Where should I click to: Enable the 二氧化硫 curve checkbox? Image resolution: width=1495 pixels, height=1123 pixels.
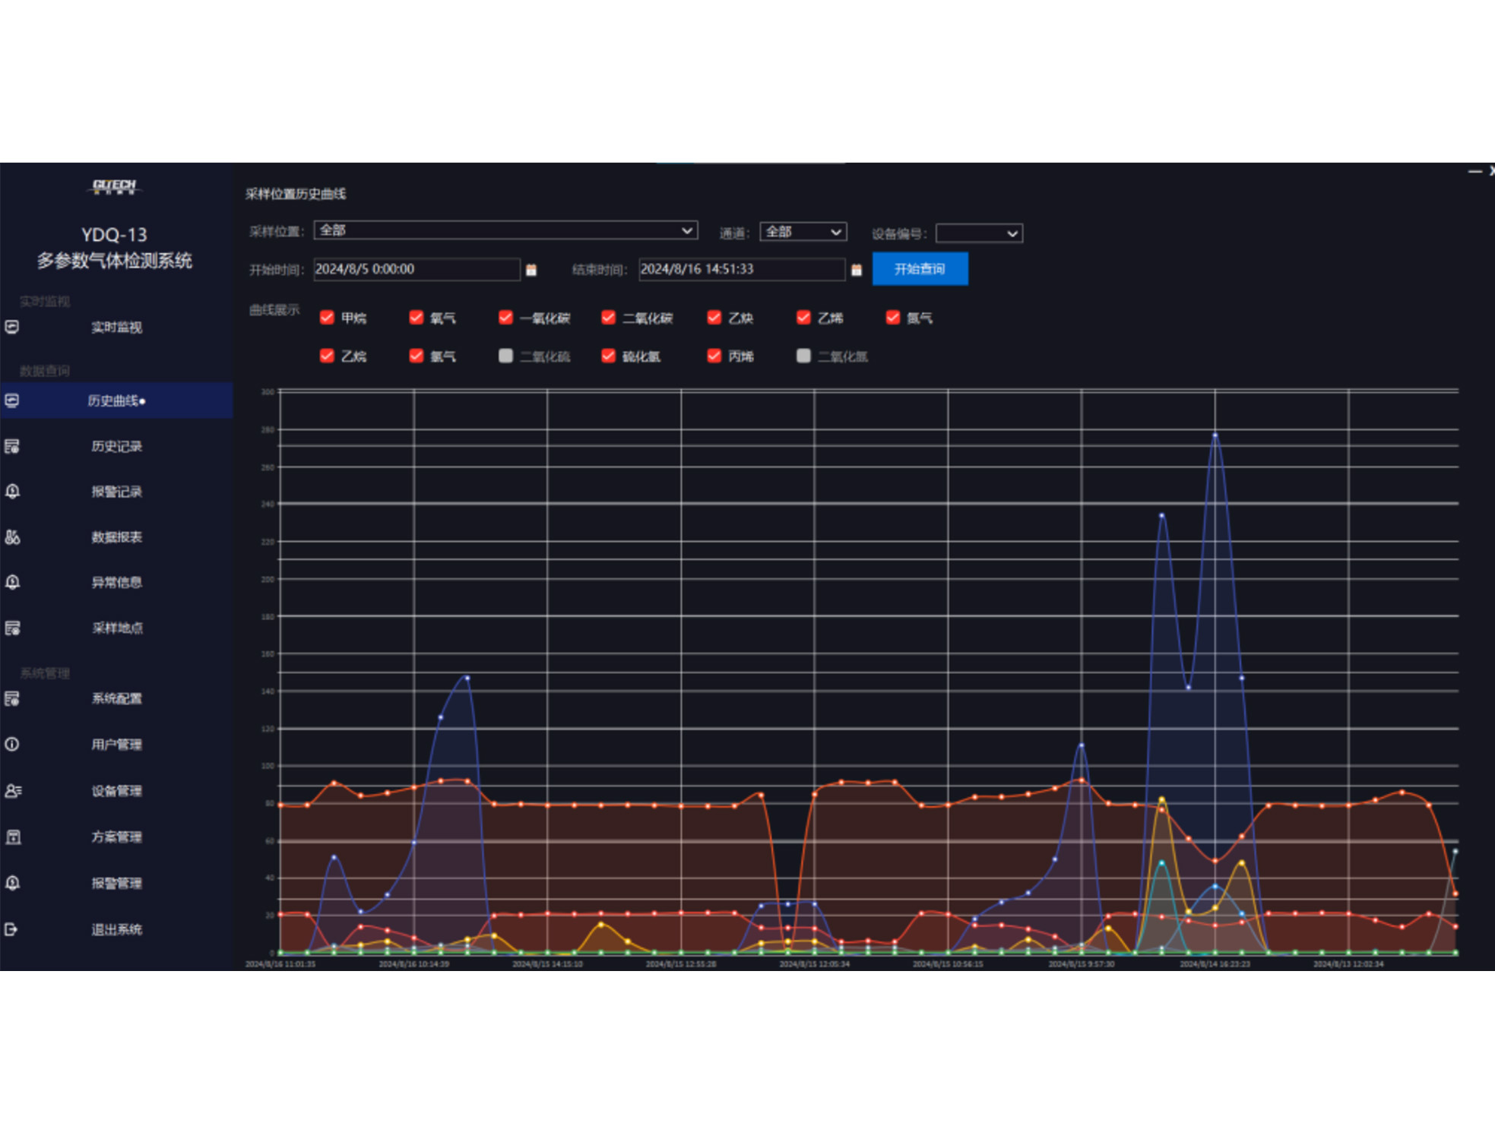[x=505, y=356]
